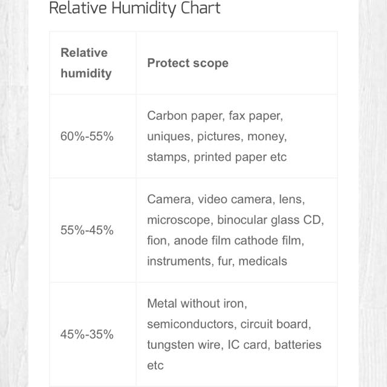Screen dimensions: 387x387
Task: Click the line 'Carbon paper, fax paper'
Action: click(215, 115)
